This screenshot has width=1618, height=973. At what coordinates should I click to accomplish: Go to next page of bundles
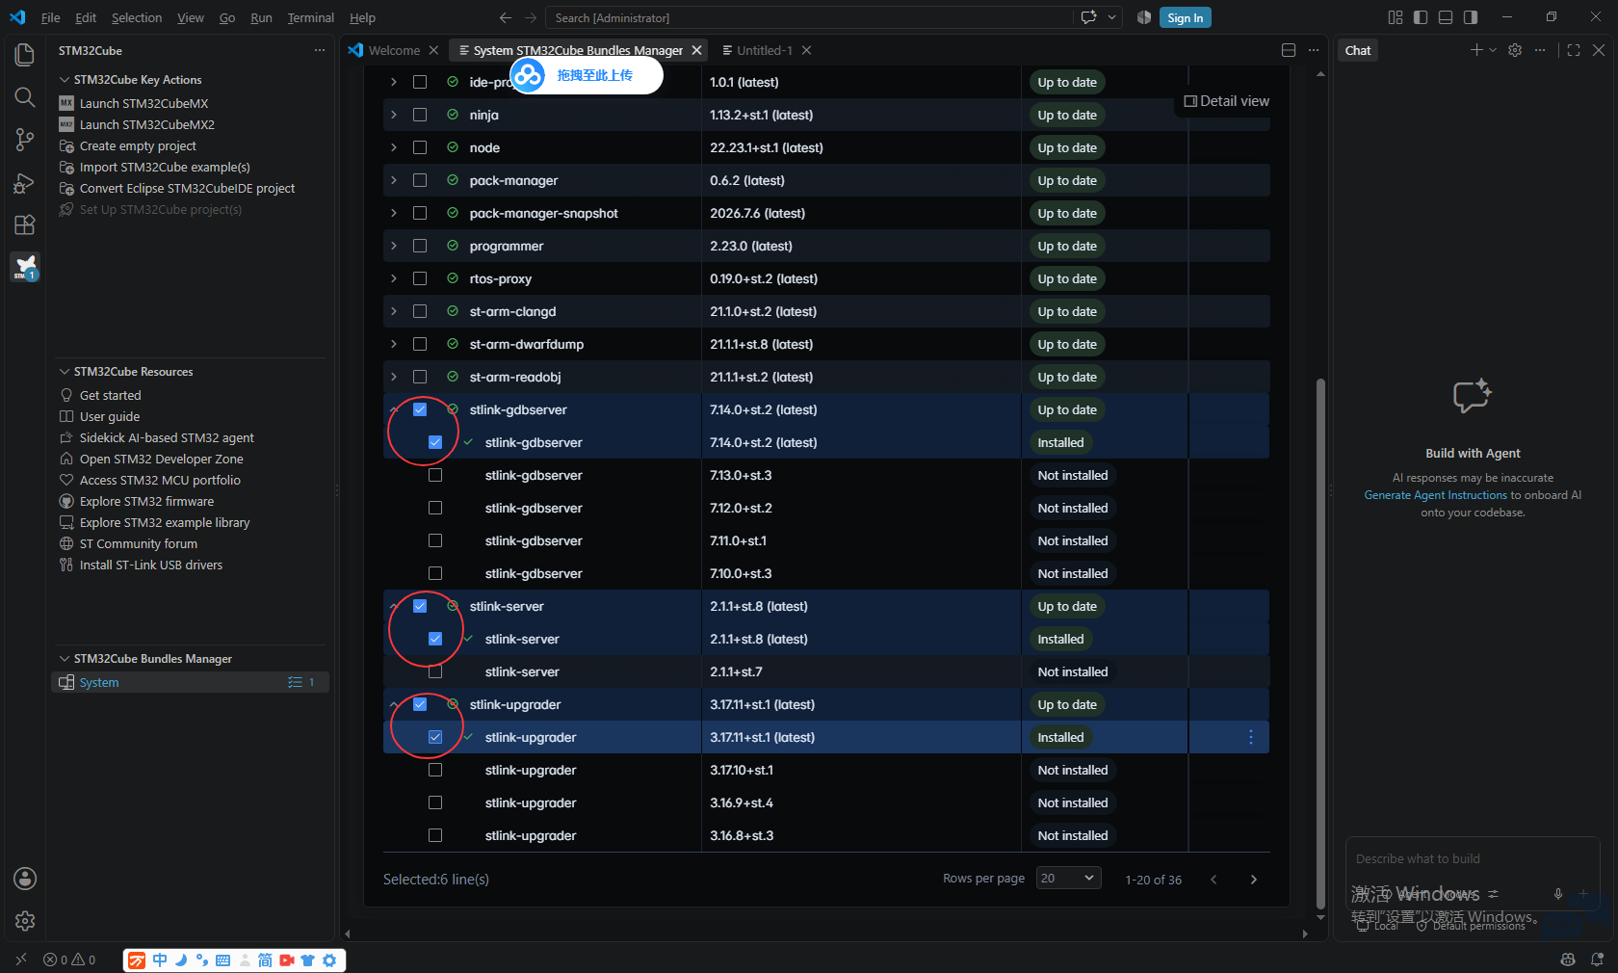[x=1253, y=879]
